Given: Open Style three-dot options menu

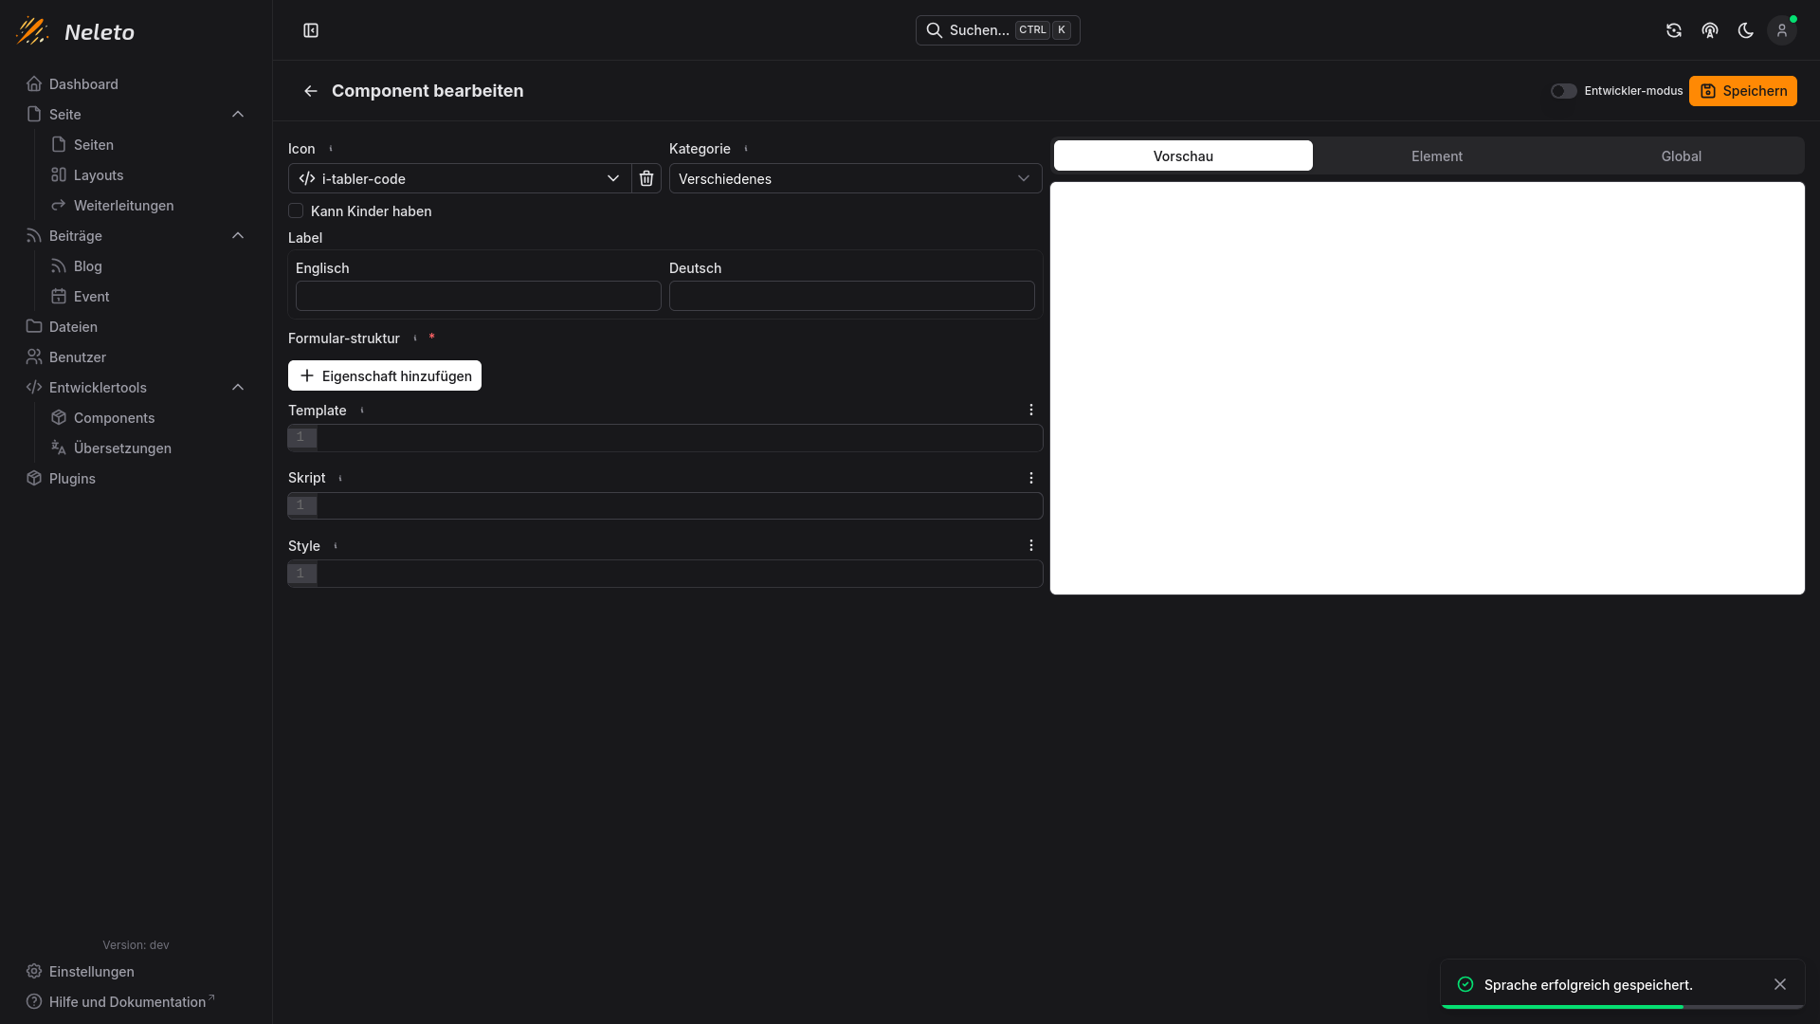Looking at the screenshot, I should tap(1031, 545).
